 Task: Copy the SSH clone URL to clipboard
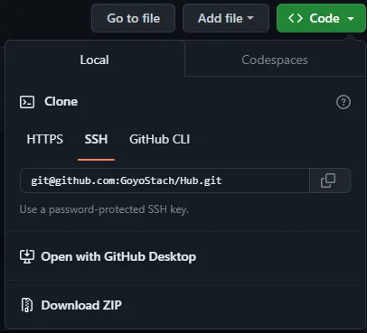pyautogui.click(x=330, y=180)
